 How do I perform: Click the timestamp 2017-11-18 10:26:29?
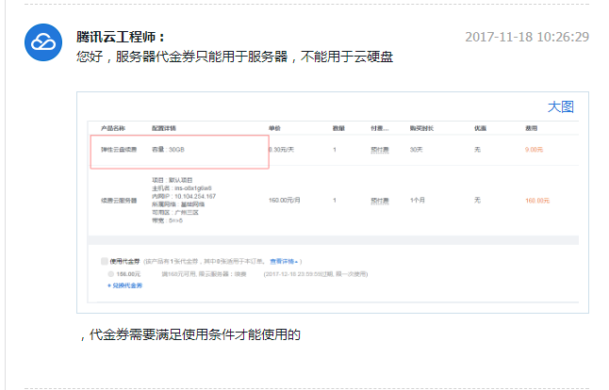point(527,37)
